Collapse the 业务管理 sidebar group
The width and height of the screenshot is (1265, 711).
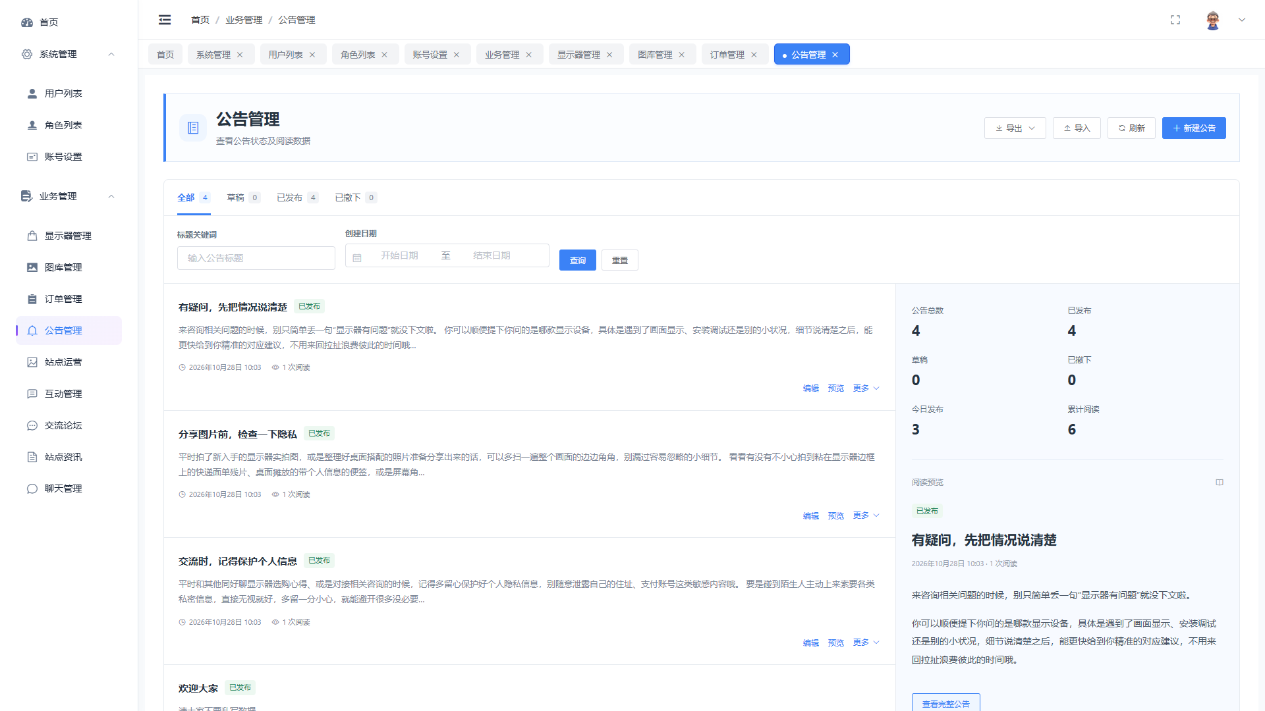(x=111, y=196)
